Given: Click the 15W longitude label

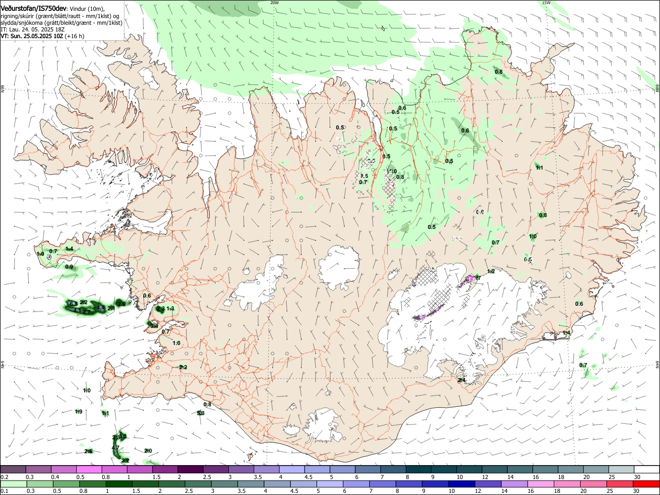Looking at the screenshot, I should tap(546, 3).
